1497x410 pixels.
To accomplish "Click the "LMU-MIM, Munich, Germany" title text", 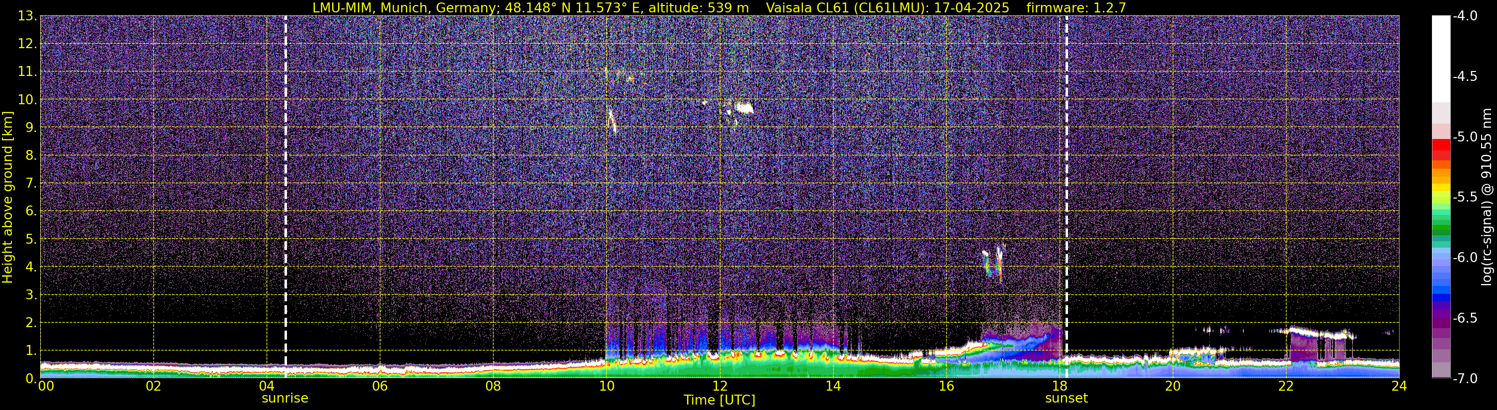I will click(x=403, y=8).
